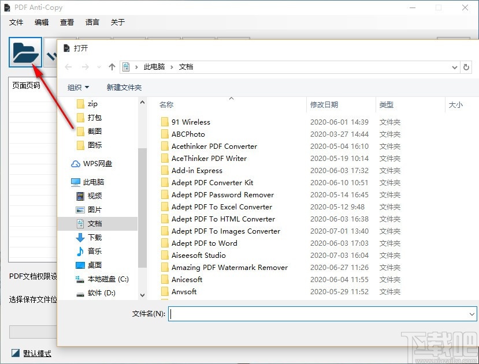Open the 桌面 sidebar item
This screenshot has height=364, width=479.
click(x=94, y=265)
